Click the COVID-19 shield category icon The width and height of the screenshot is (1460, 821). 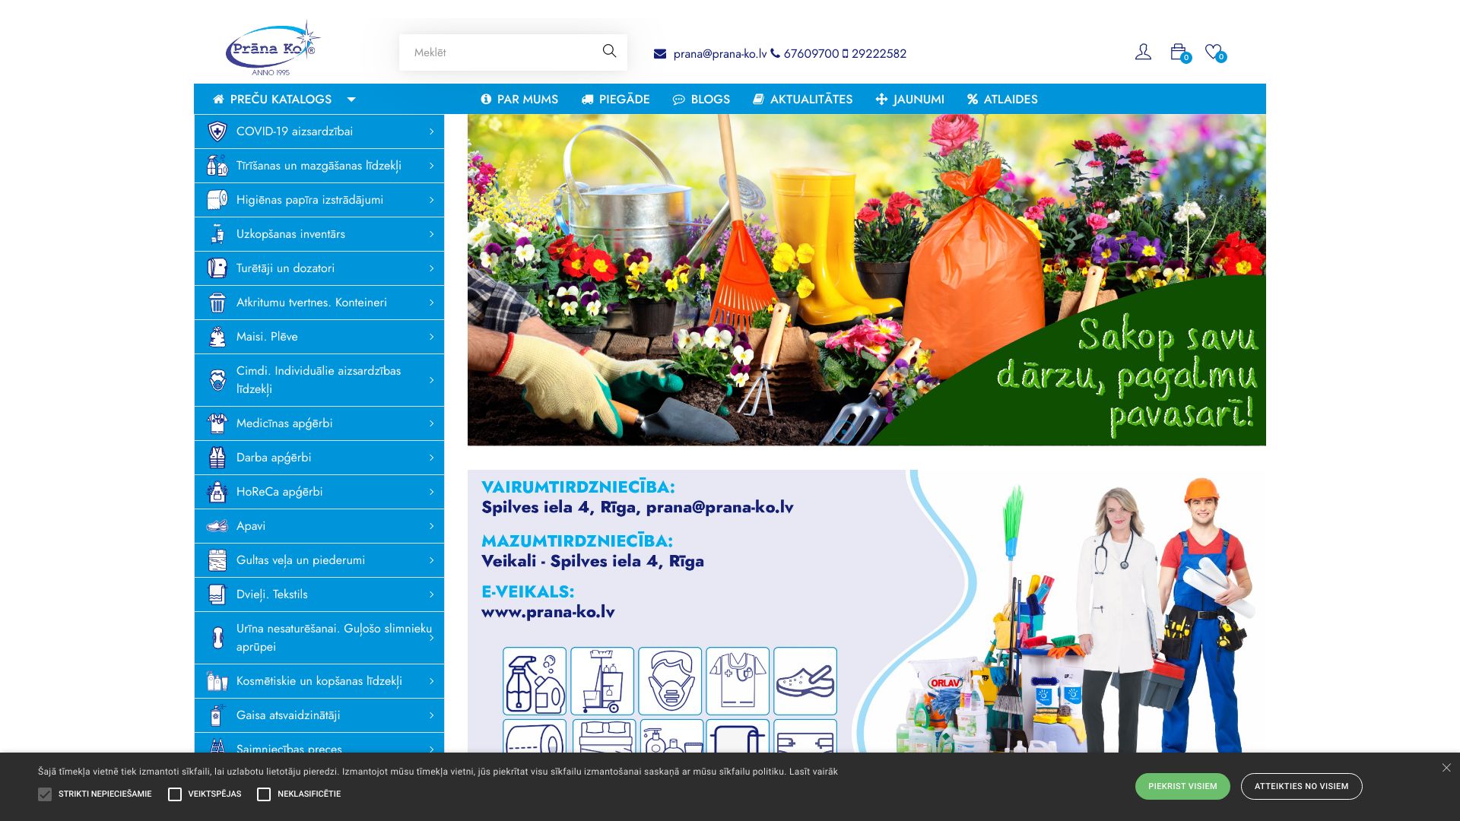point(217,132)
